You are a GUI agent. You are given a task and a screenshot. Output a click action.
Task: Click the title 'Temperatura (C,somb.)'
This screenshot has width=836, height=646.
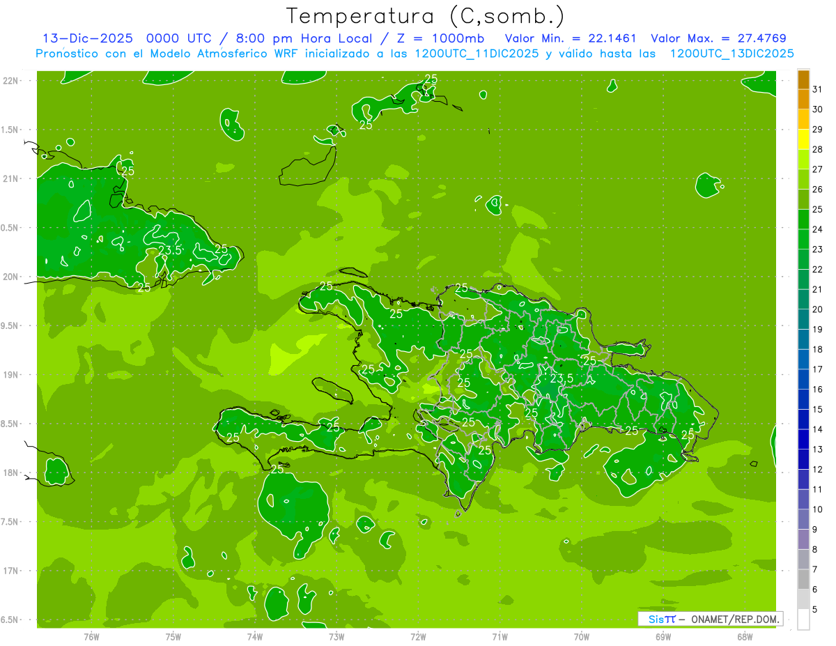click(425, 15)
